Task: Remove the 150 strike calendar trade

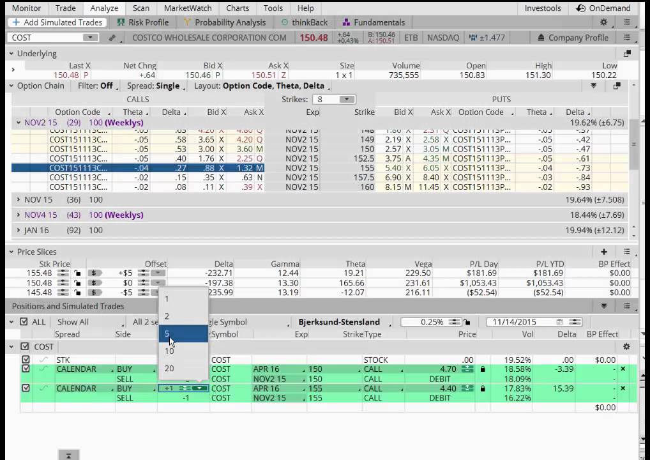Action: pos(623,369)
